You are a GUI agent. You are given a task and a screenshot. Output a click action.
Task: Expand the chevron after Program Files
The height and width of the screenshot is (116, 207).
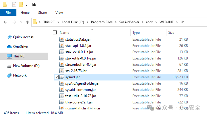pyautogui.click(x=116, y=22)
